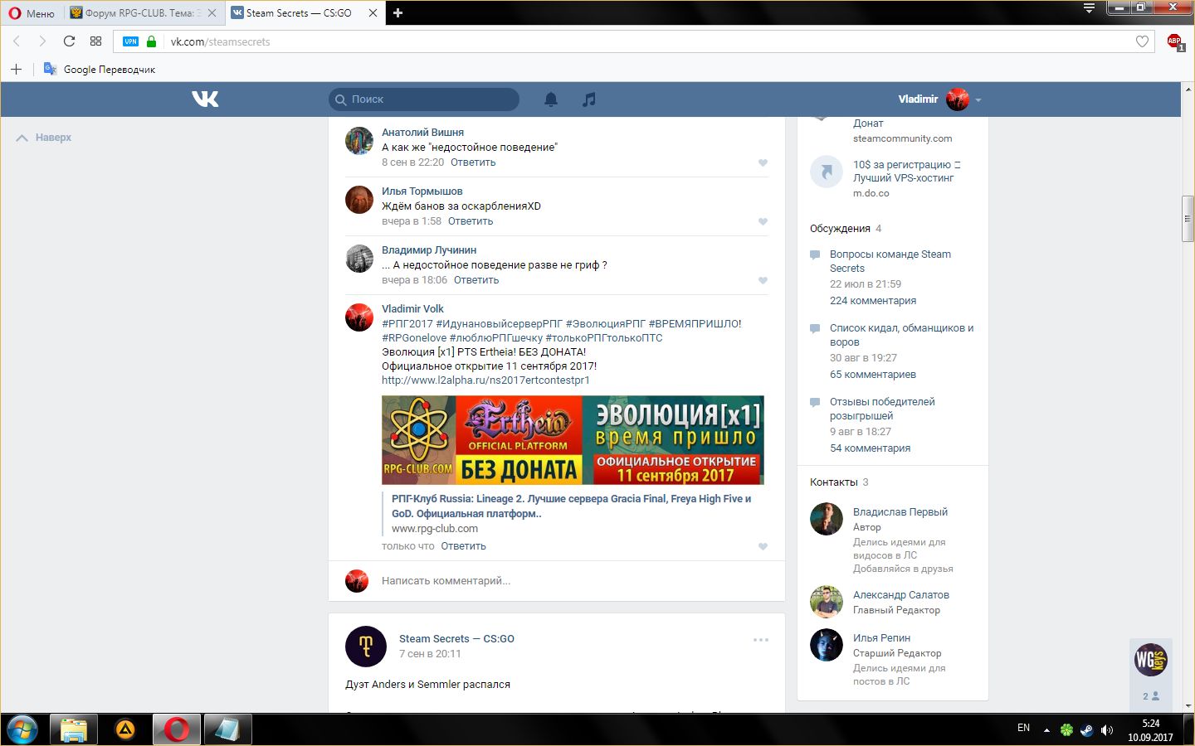The height and width of the screenshot is (746, 1195).
Task: Close the Steam Secrets tab
Action: (373, 12)
